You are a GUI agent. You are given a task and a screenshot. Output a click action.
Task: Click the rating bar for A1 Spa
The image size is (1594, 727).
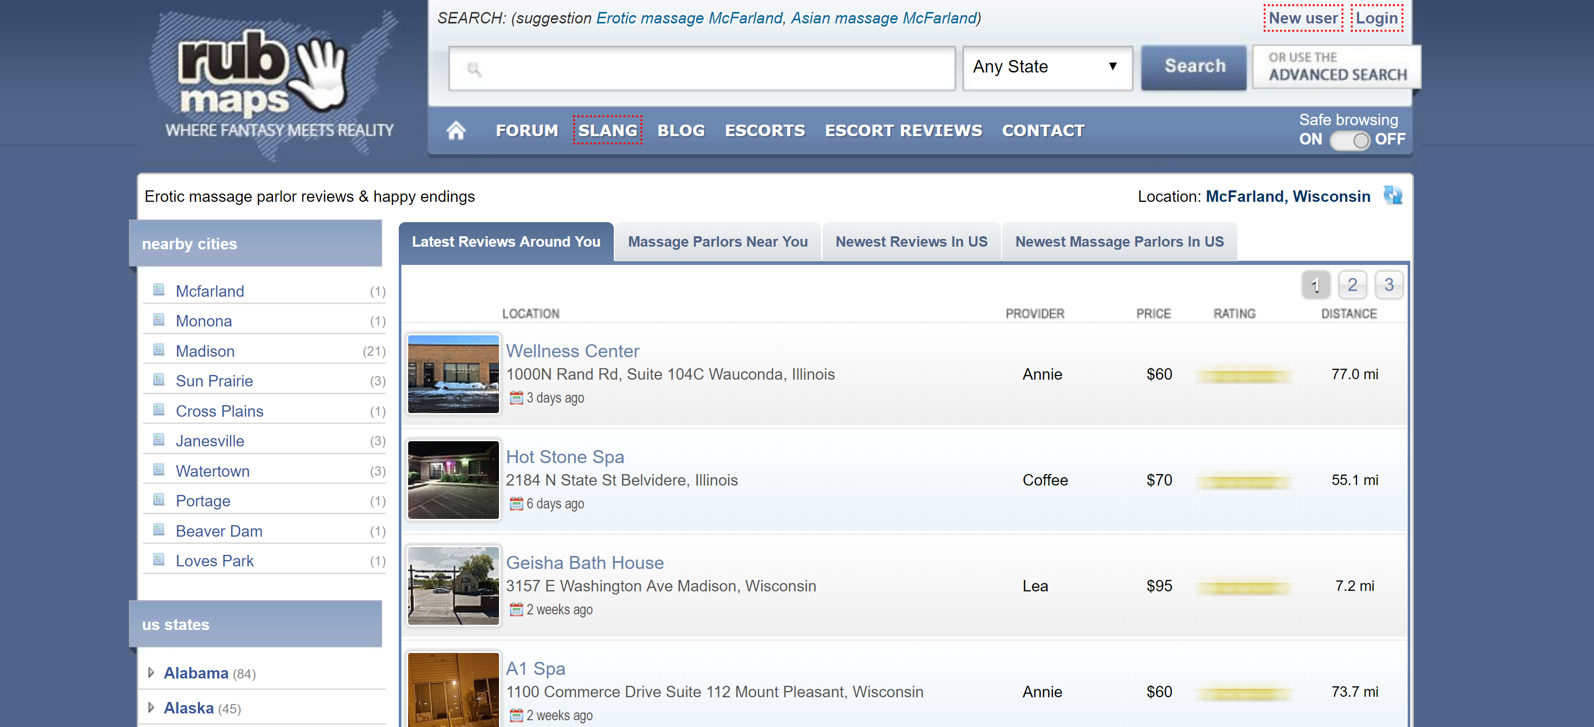click(1244, 693)
